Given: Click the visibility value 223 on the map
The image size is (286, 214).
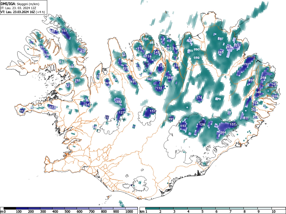Looking at the screenshot, I should pos(52,107).
